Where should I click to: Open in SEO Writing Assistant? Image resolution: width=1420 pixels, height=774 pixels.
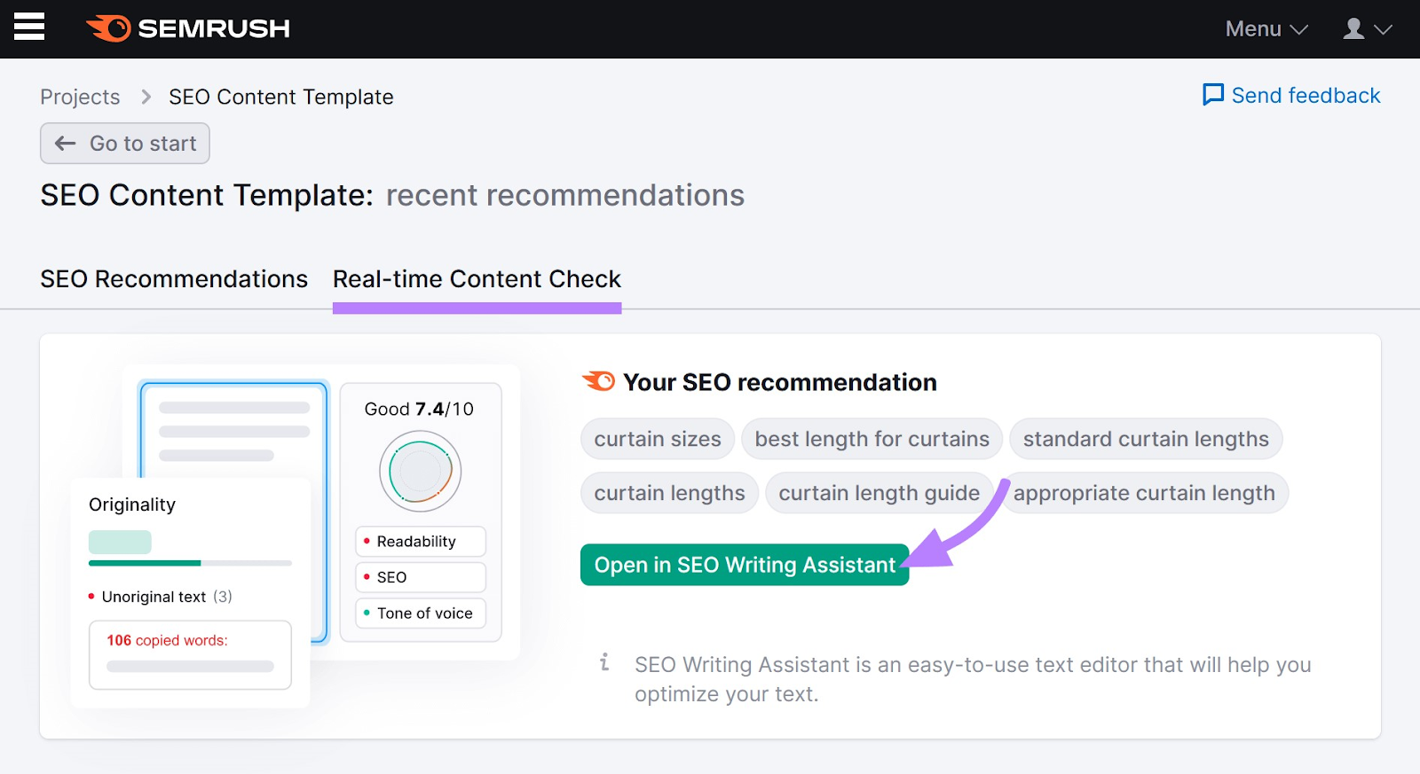pyautogui.click(x=745, y=565)
